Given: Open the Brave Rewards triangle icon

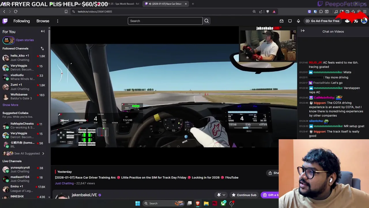Looking at the screenshot, I should tap(274, 12).
